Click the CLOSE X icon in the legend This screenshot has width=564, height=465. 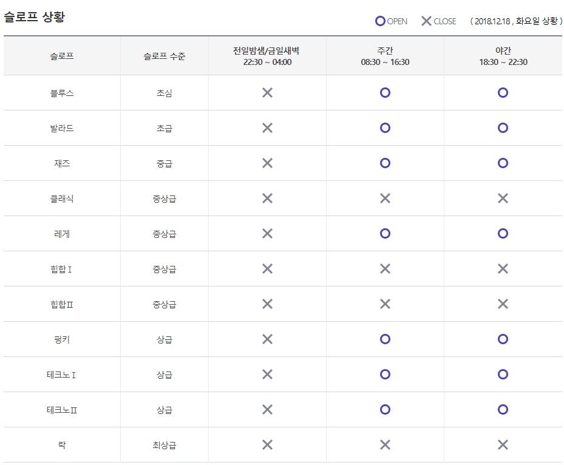[426, 21]
